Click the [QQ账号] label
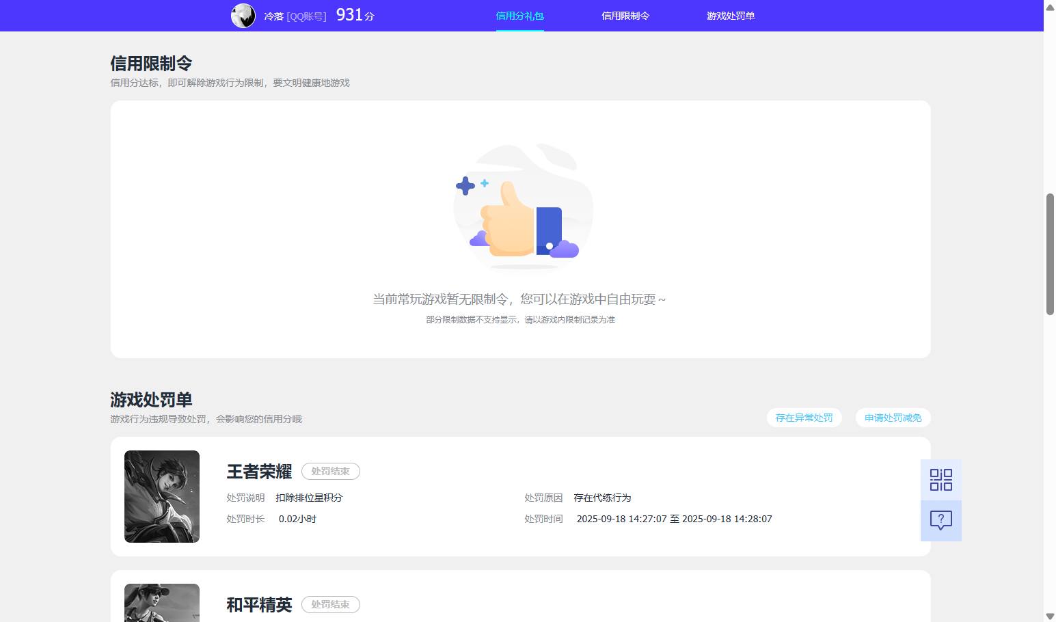The image size is (1056, 622). click(x=306, y=16)
